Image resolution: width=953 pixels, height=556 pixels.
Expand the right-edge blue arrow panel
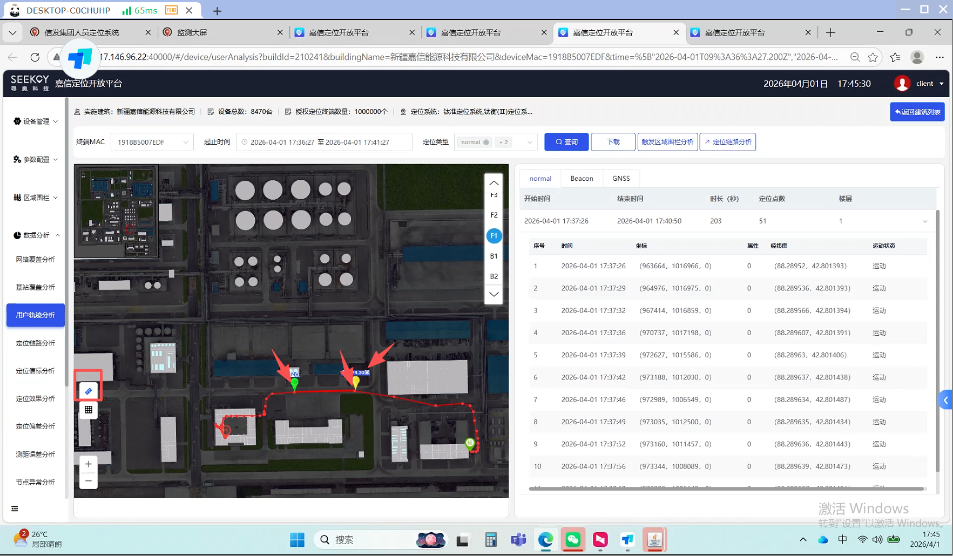coord(945,400)
